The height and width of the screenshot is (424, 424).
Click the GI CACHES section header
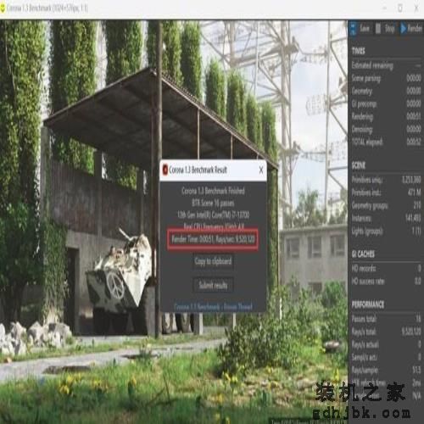(363, 254)
